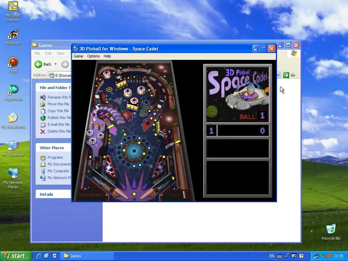Open the Help menu in Pinball
The image size is (348, 261).
click(107, 56)
